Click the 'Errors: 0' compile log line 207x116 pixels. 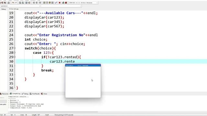click(14, 100)
